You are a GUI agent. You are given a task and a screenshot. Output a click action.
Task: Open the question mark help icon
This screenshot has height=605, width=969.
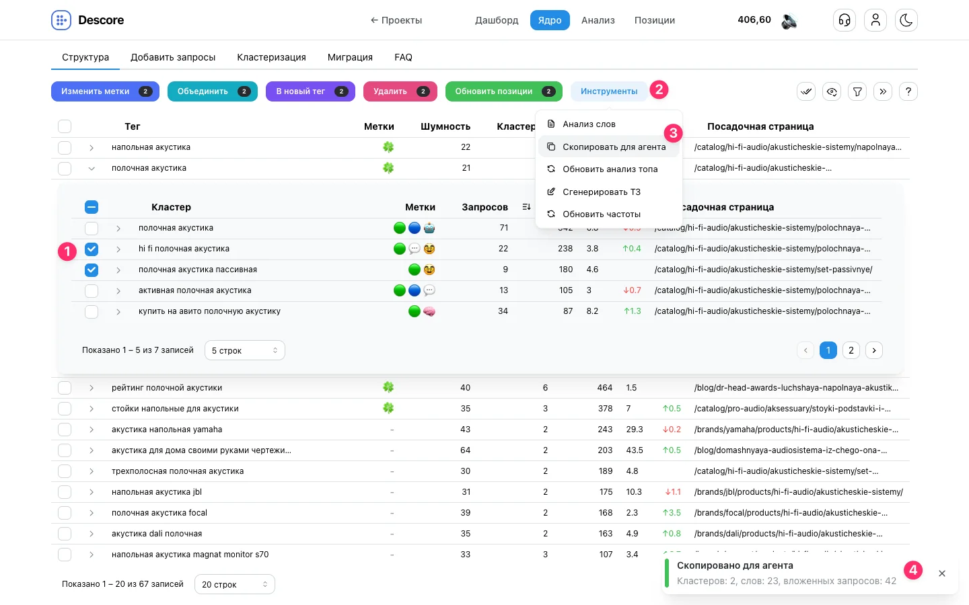coord(908,91)
